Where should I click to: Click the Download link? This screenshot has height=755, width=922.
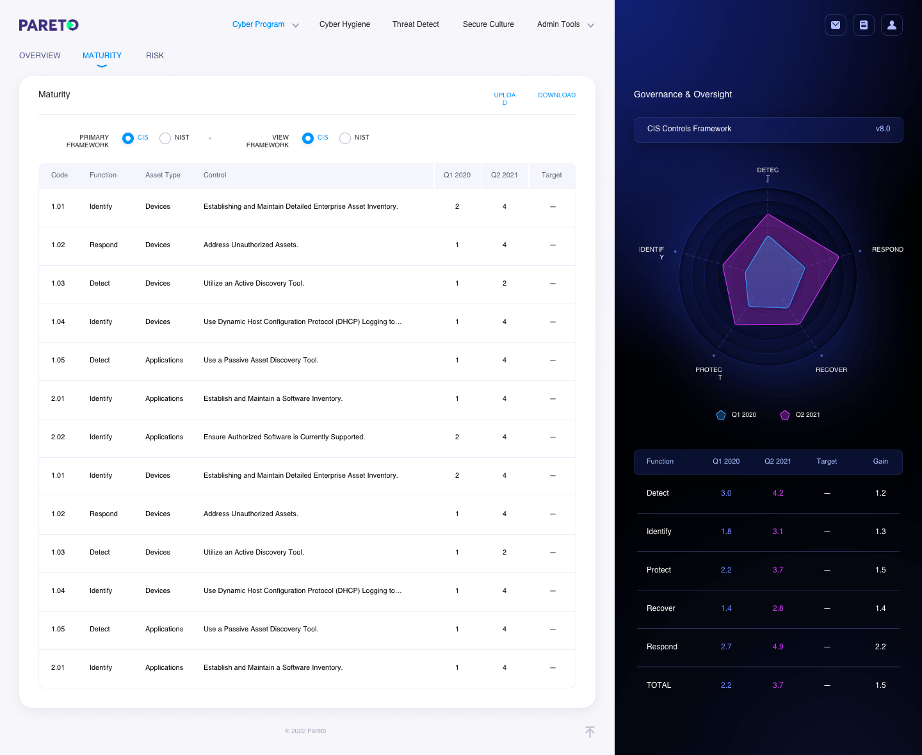coord(556,95)
